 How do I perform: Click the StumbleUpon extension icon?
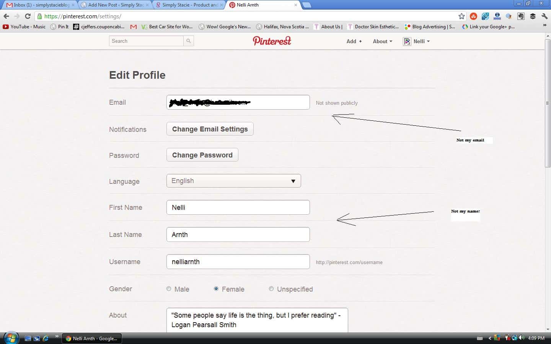(x=473, y=16)
